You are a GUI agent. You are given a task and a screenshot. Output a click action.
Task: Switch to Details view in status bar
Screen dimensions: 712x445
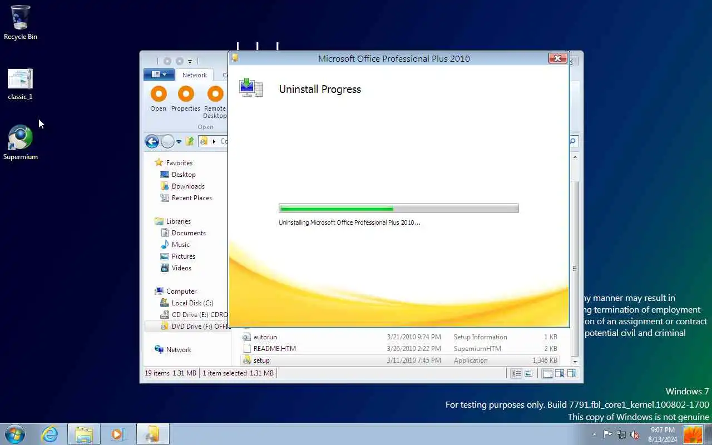(x=516, y=374)
